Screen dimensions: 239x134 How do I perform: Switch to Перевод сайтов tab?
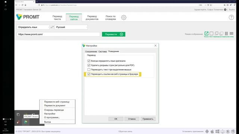click(74, 18)
